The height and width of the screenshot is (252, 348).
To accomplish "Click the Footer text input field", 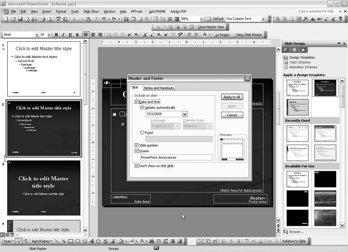I will tap(176, 158).
